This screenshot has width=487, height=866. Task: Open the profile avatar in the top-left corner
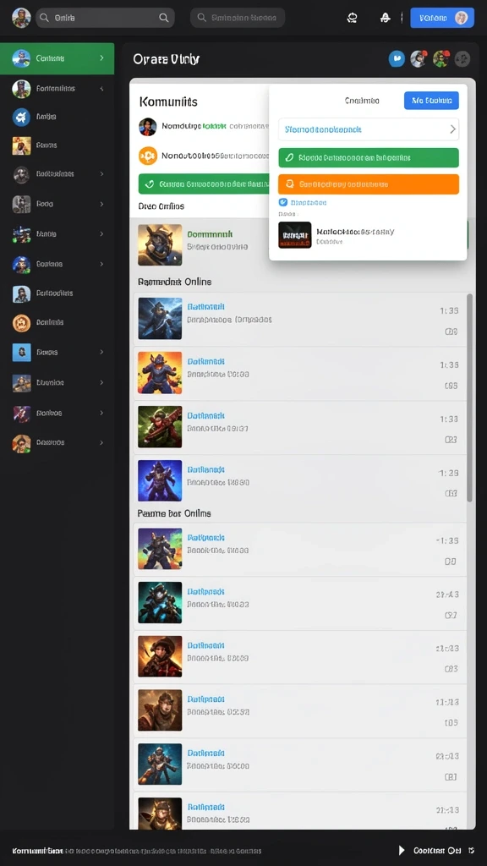(21, 18)
